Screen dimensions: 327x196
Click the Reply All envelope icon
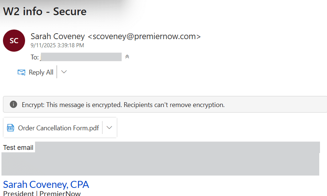pyautogui.click(x=21, y=72)
